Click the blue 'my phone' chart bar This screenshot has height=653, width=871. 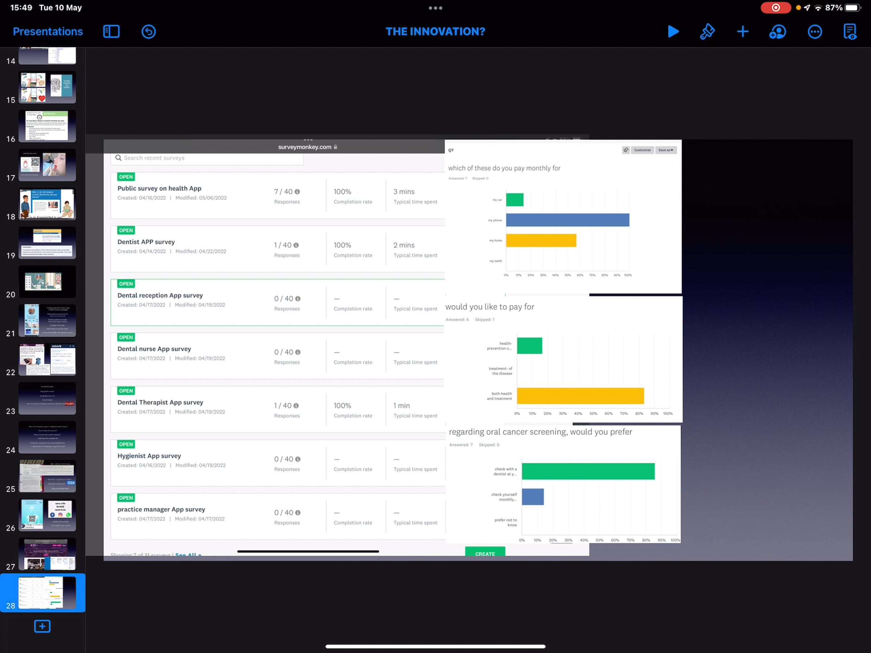pyautogui.click(x=567, y=220)
